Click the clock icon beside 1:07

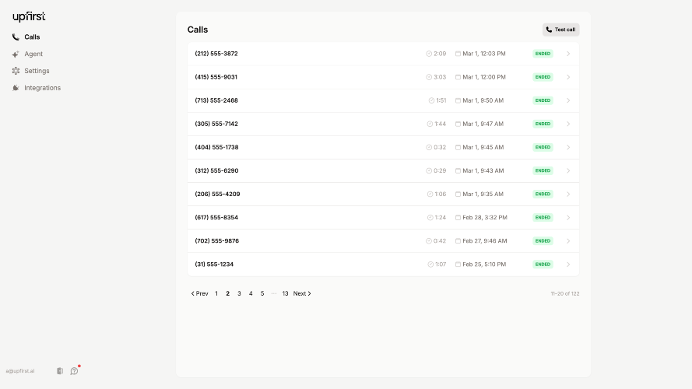(x=430, y=265)
